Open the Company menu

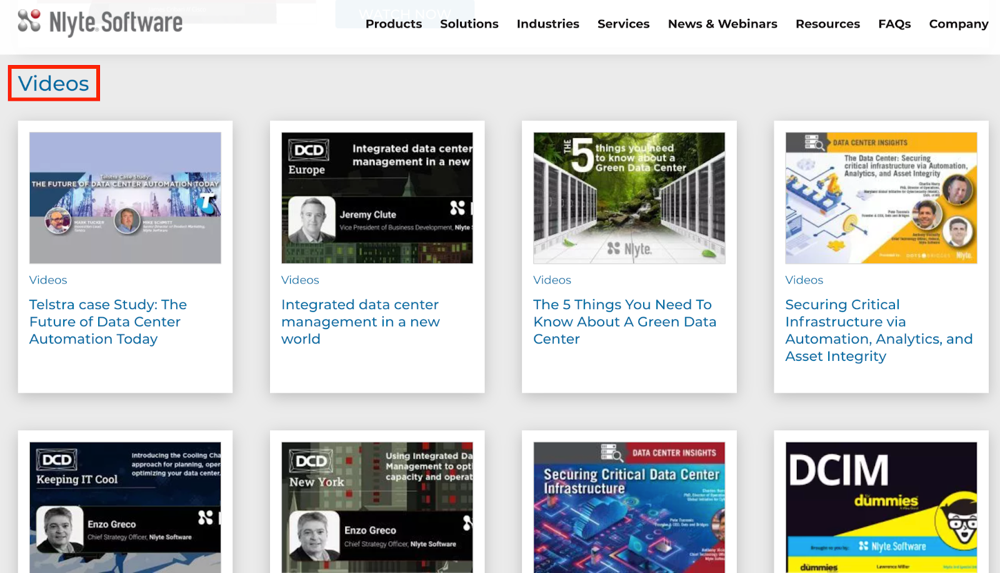click(959, 24)
